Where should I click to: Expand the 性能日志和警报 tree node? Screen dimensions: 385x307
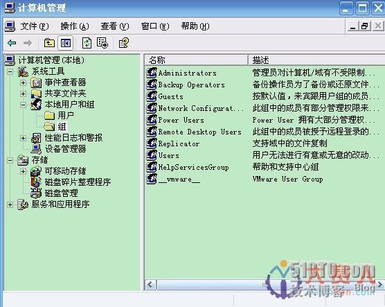[x=23, y=138]
